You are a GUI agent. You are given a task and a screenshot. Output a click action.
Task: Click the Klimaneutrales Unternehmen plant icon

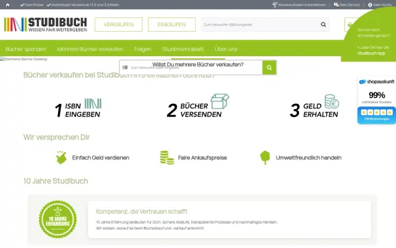coord(275,5)
